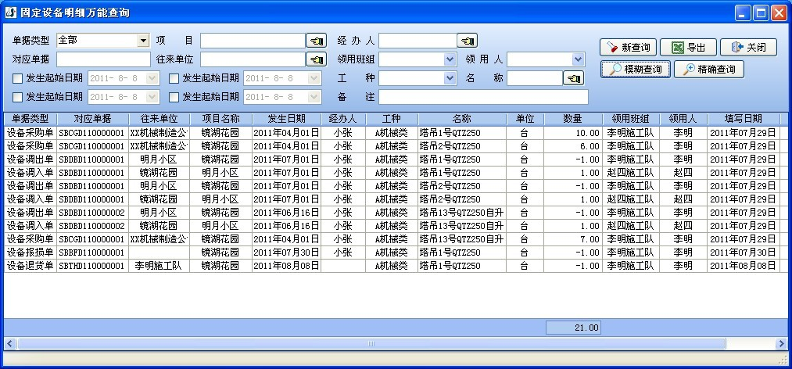
Task: Open the 领用班组 dropdown list
Action: (450, 59)
